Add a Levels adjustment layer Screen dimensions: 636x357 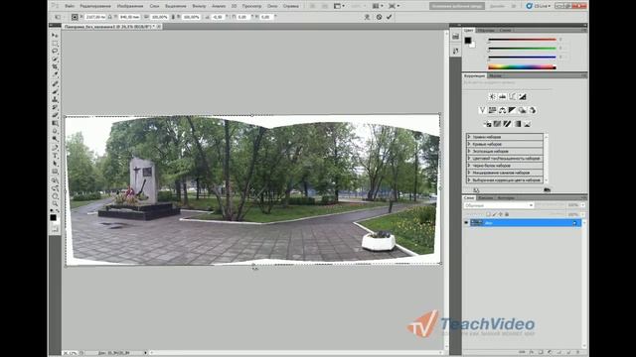tap(502, 97)
